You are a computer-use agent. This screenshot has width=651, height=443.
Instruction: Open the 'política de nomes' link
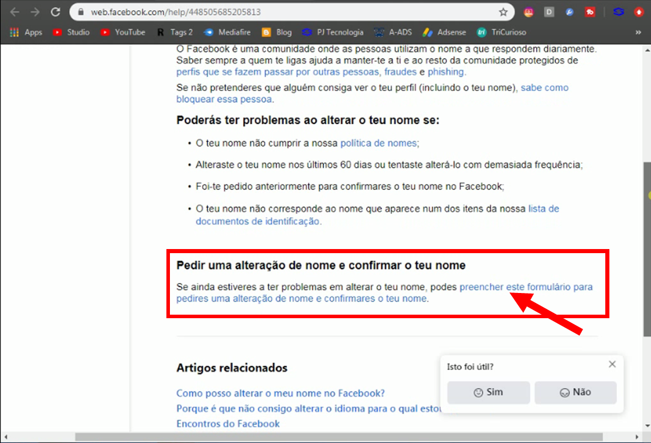[379, 143]
